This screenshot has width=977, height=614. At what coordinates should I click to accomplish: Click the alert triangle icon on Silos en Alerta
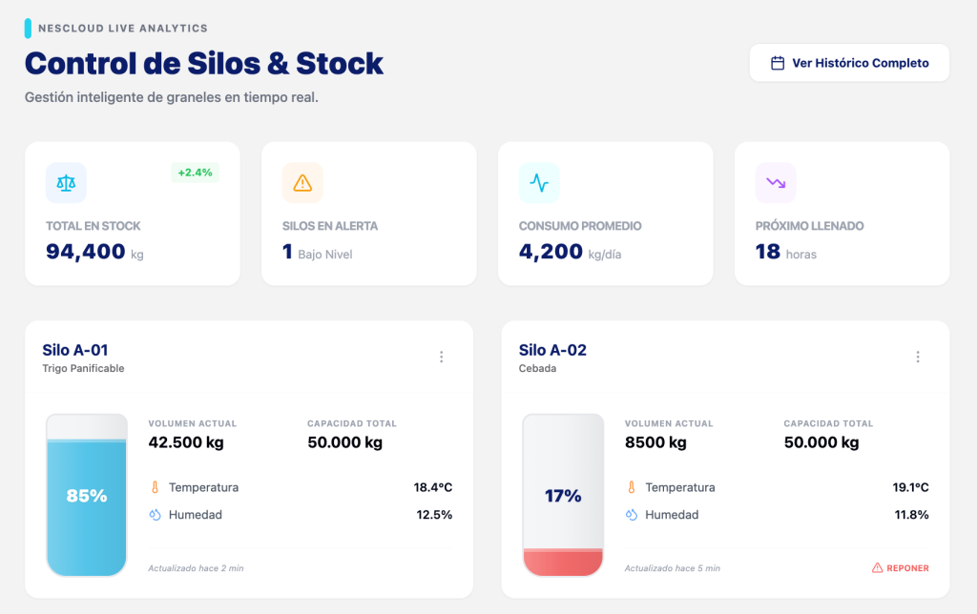coord(301,182)
